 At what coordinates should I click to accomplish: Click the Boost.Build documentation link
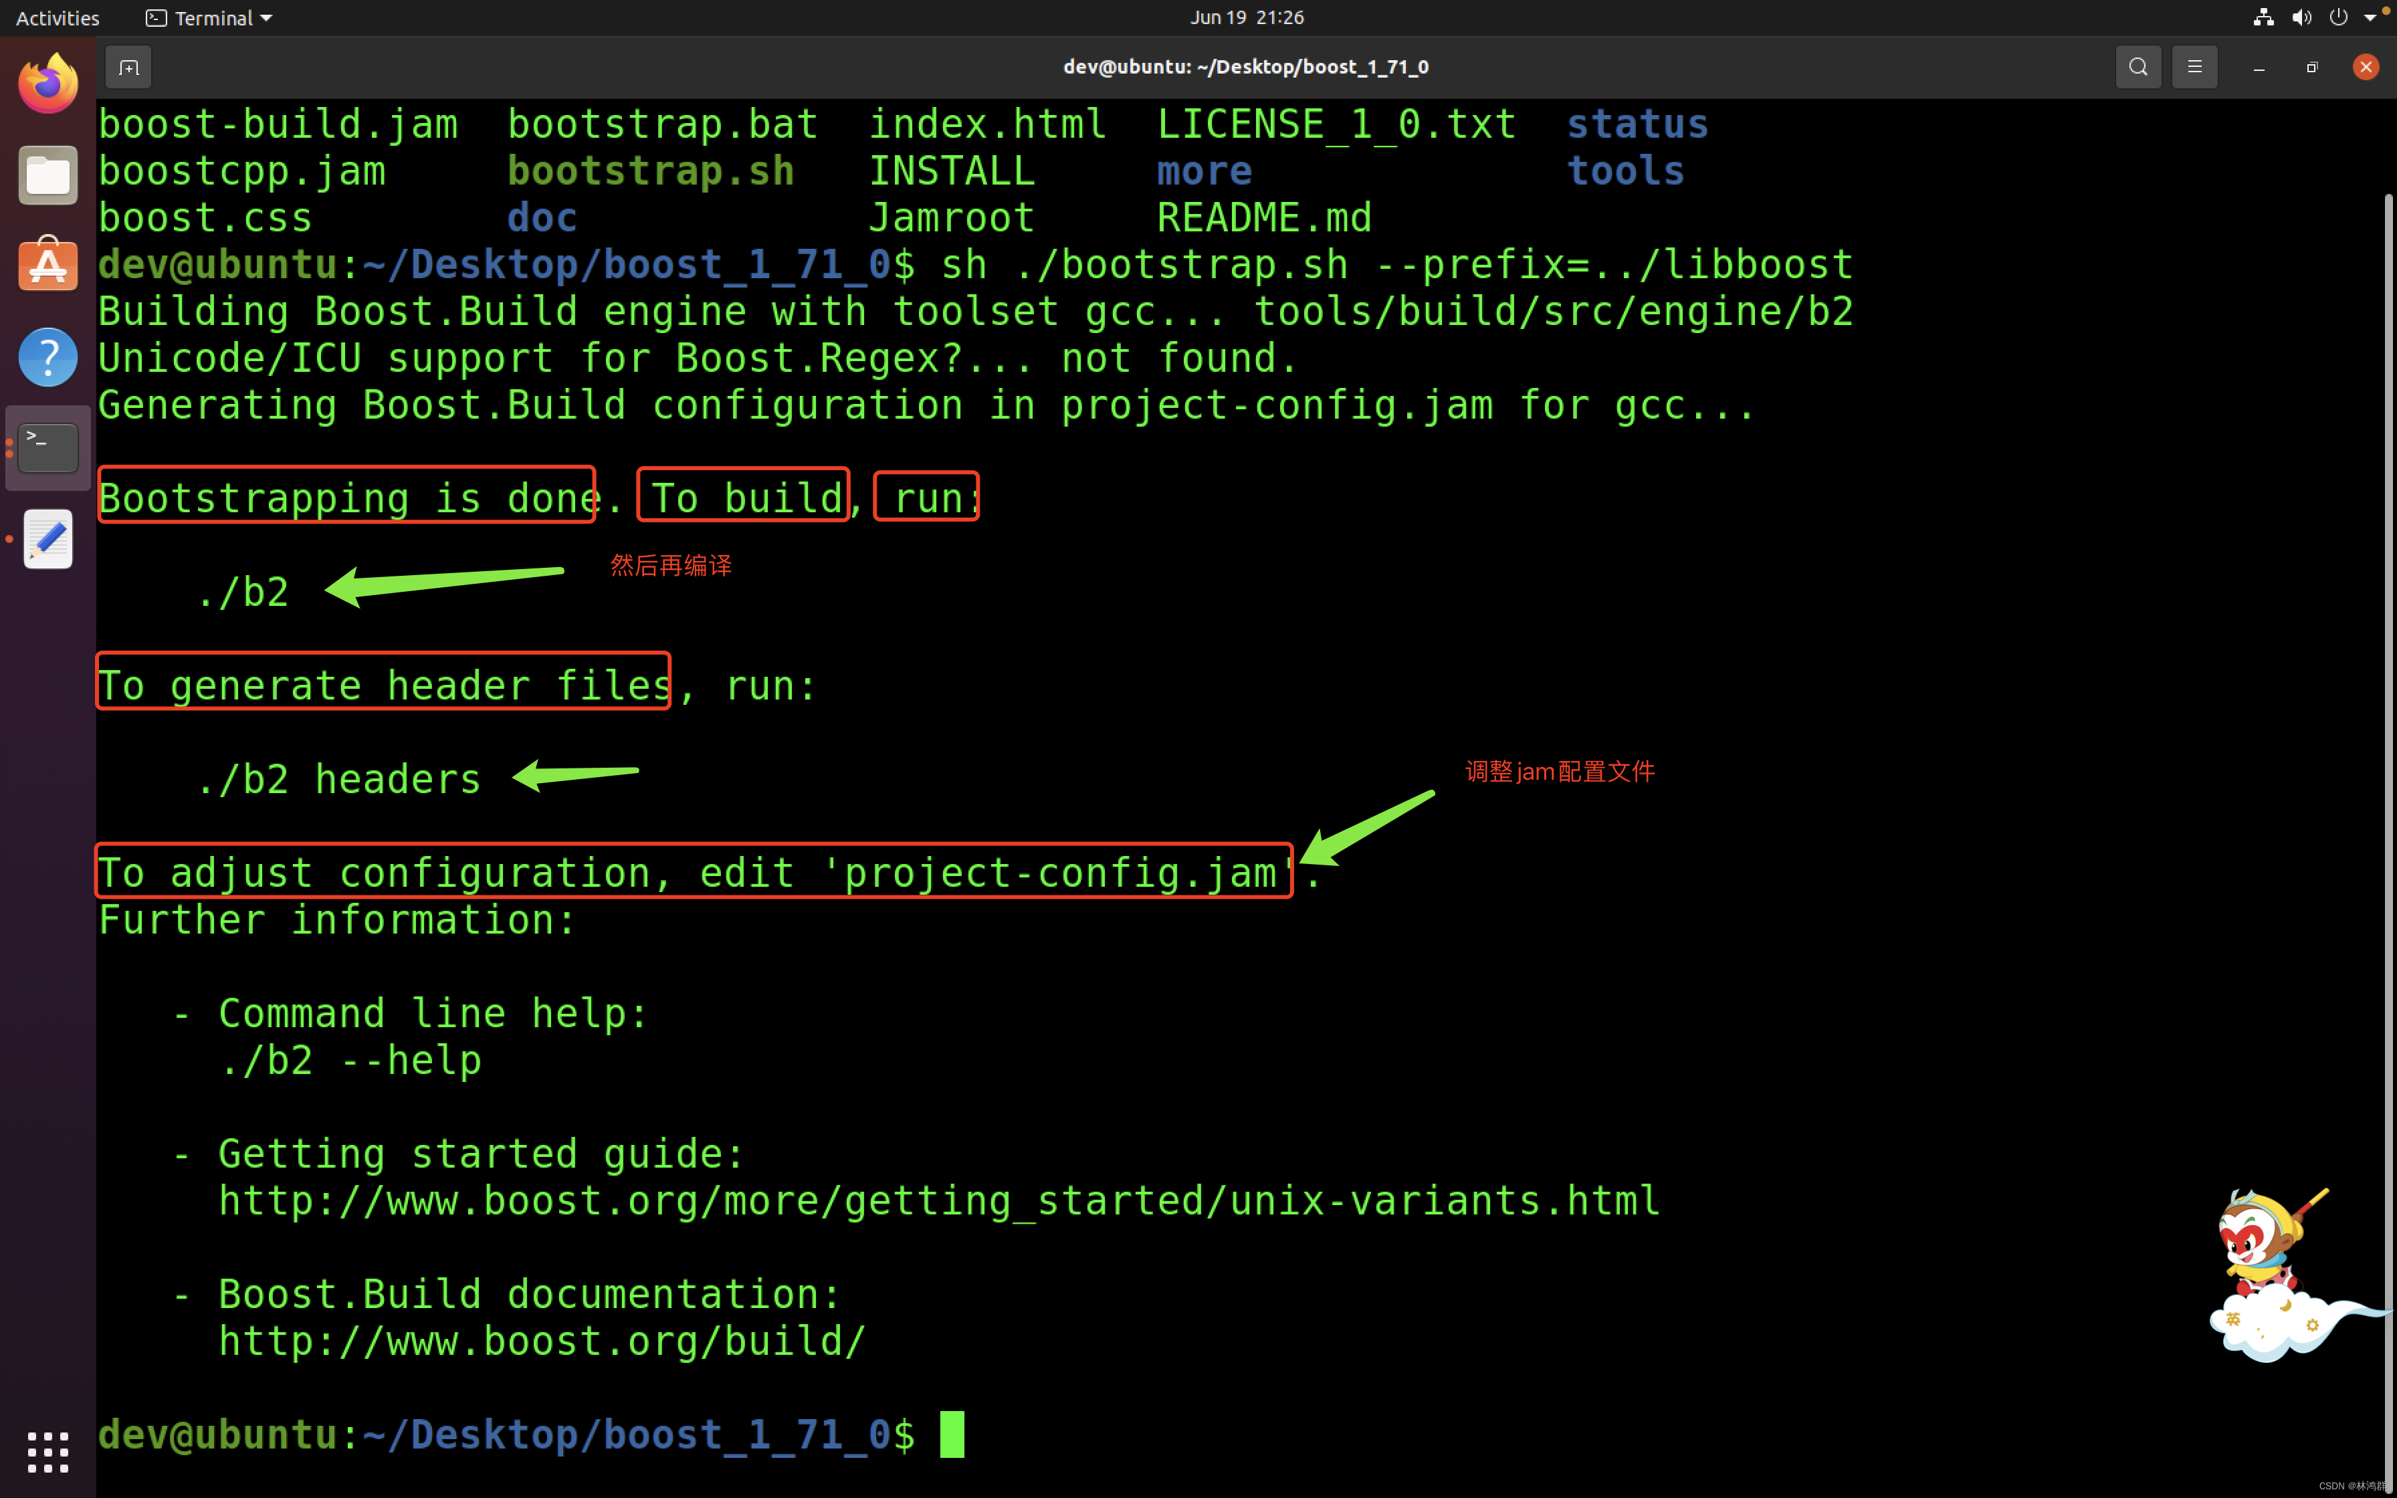pos(540,1340)
